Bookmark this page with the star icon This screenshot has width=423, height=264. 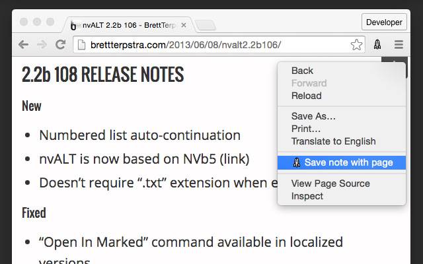(356, 45)
